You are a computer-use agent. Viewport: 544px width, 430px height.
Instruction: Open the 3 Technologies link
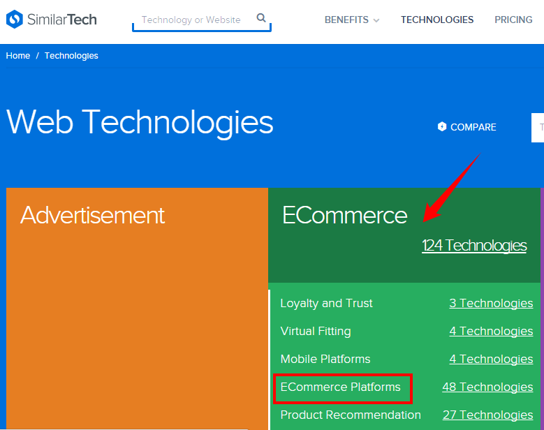pos(491,303)
